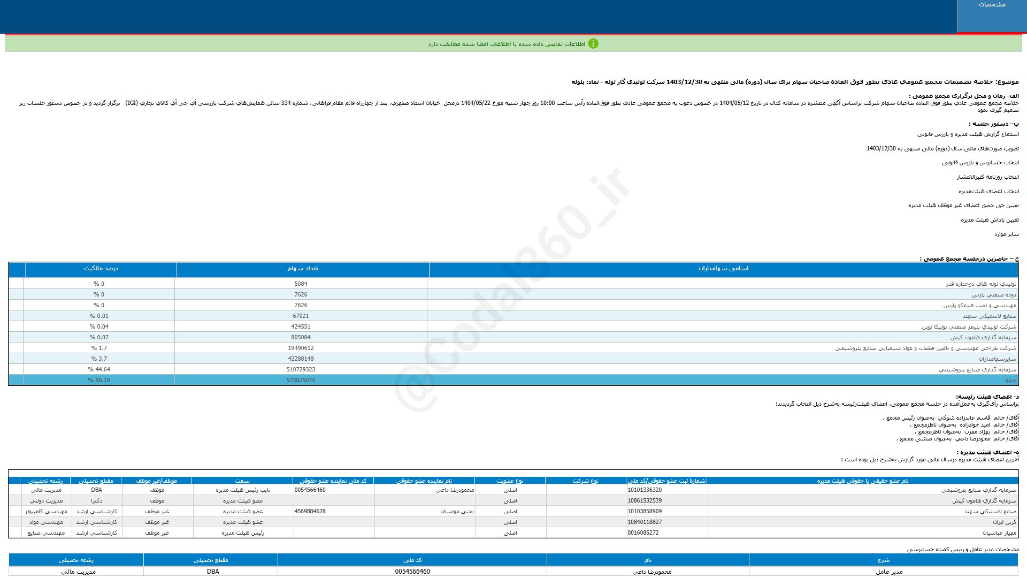Click the line naming امید جوادزاده

pos(964,425)
